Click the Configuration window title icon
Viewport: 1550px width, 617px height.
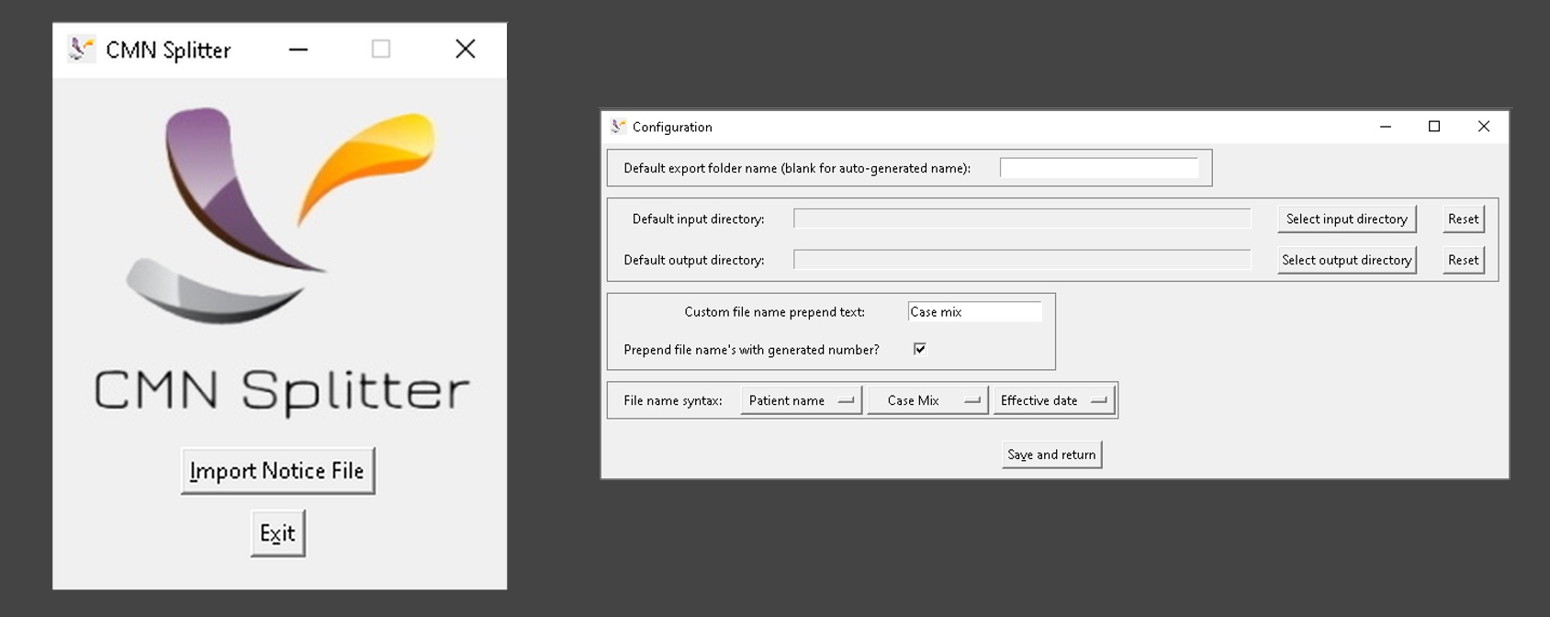pyautogui.click(x=618, y=127)
